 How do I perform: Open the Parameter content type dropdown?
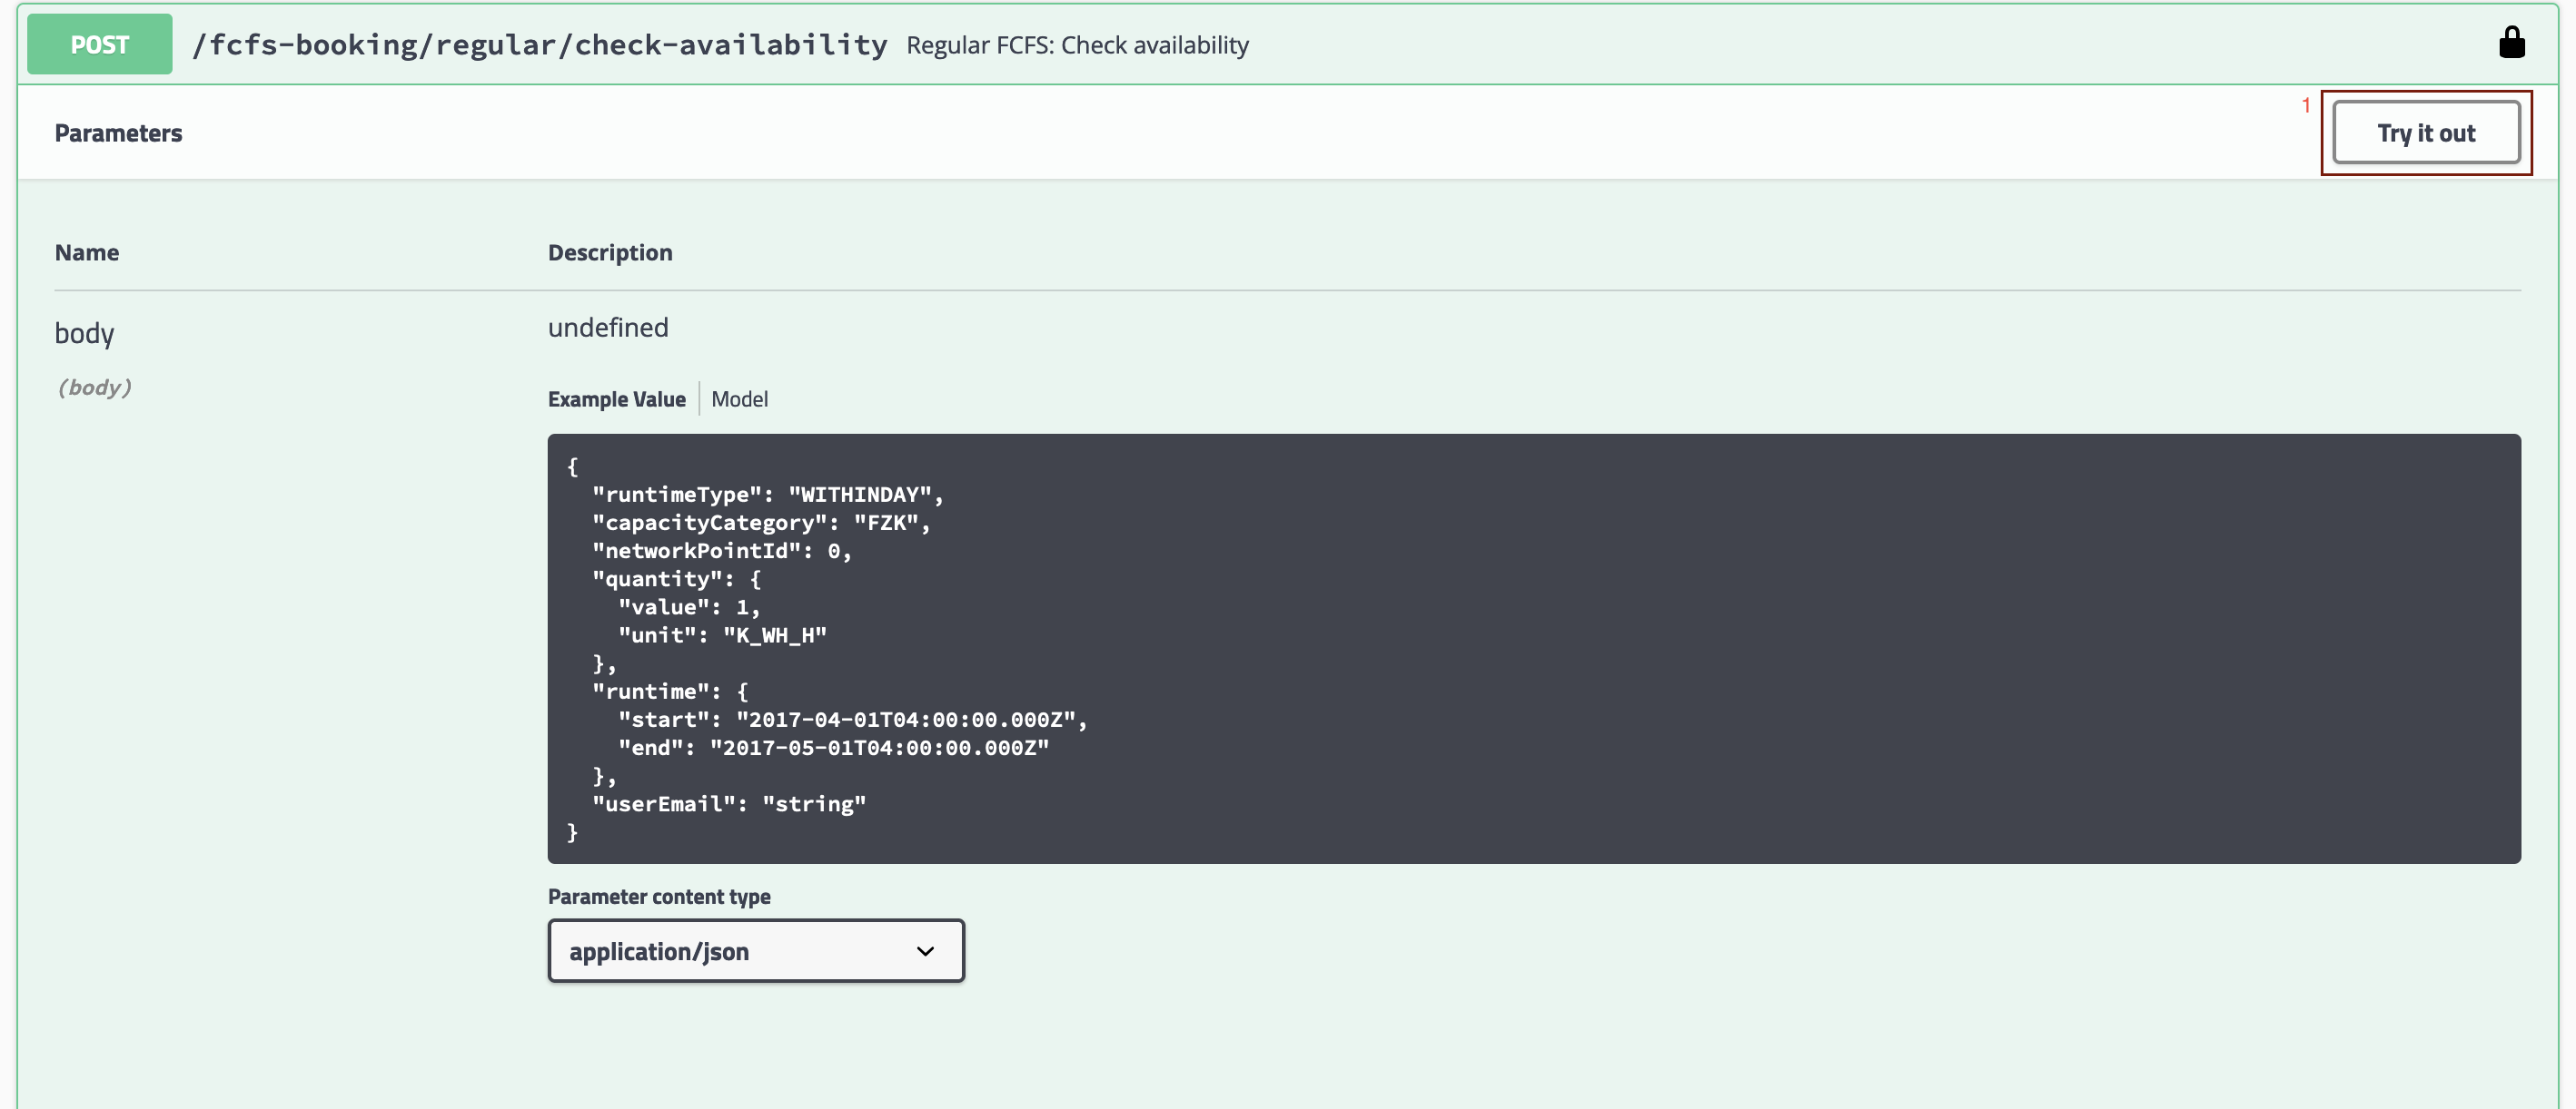755,950
